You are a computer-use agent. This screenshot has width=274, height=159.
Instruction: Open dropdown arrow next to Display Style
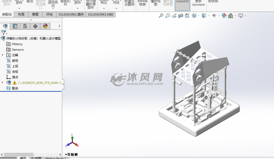209,16
